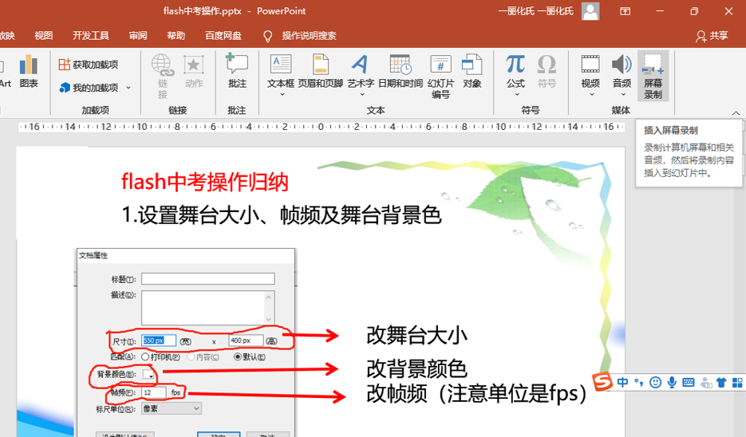Viewport: 746px width, 437px height.
Task: Open 我的加载项 add-ins
Action: 89,88
